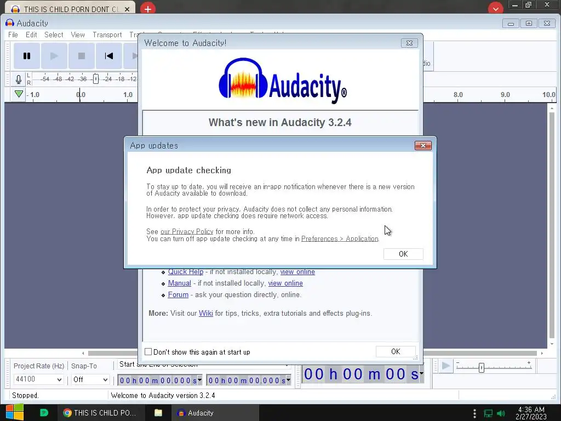Enable Don't show this again at start up

pyautogui.click(x=148, y=352)
